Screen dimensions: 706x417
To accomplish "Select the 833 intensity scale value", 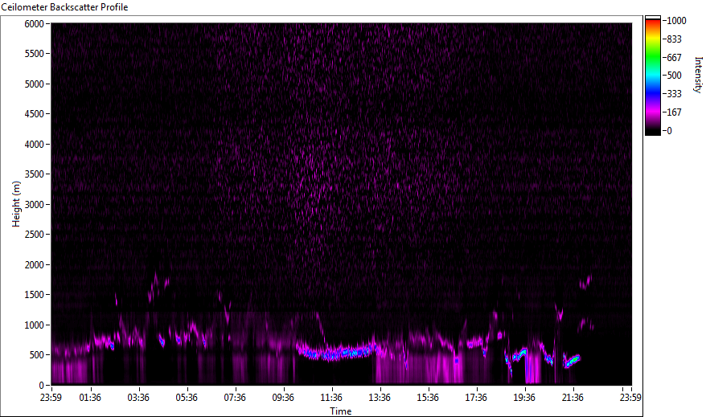I will coord(674,39).
